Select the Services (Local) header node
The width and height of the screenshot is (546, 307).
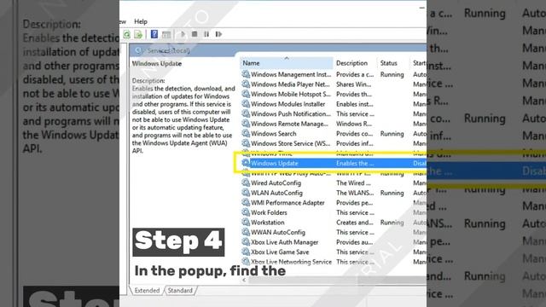coord(169,51)
